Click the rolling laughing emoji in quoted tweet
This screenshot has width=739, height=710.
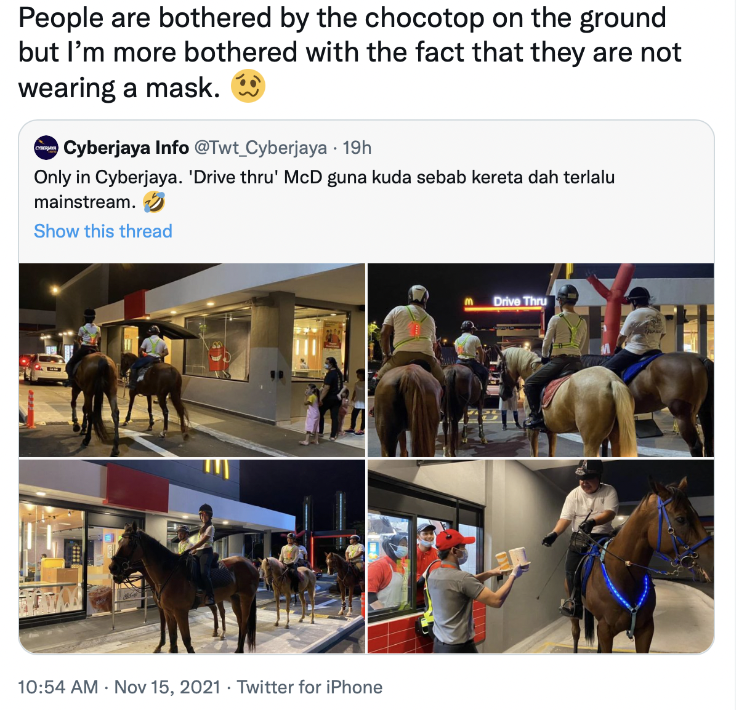[x=154, y=201]
